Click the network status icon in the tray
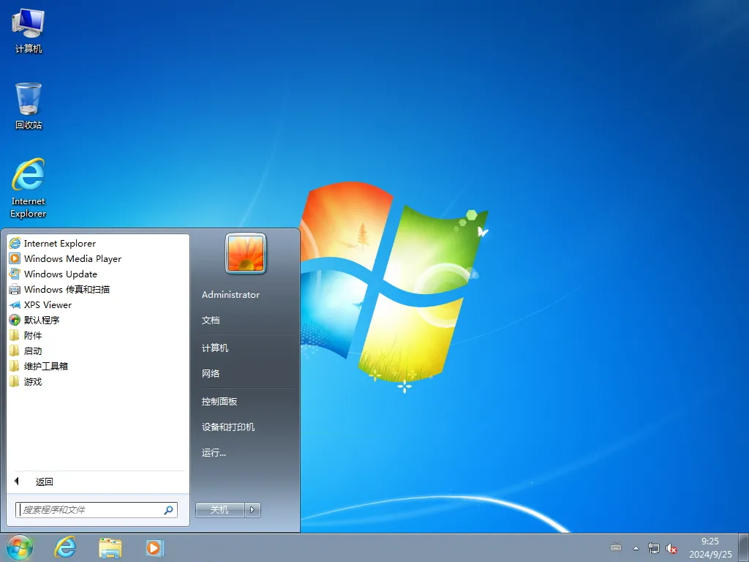 point(655,547)
